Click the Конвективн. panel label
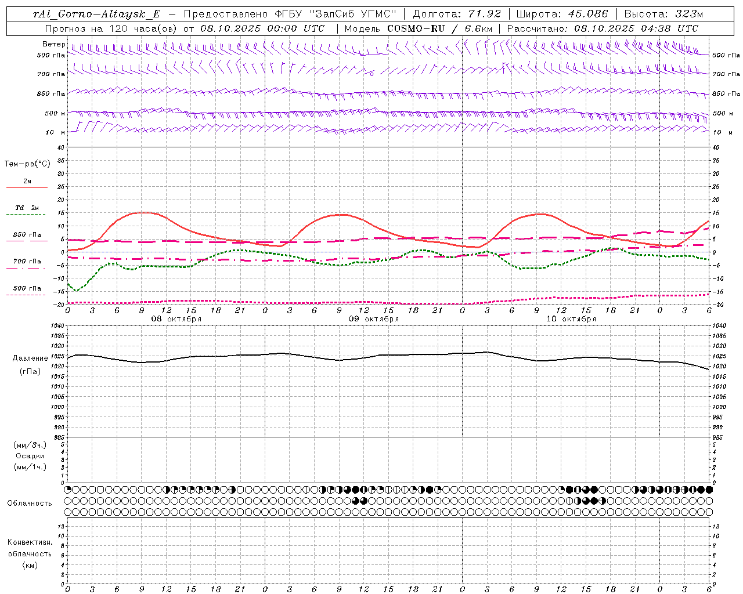 (x=30, y=542)
